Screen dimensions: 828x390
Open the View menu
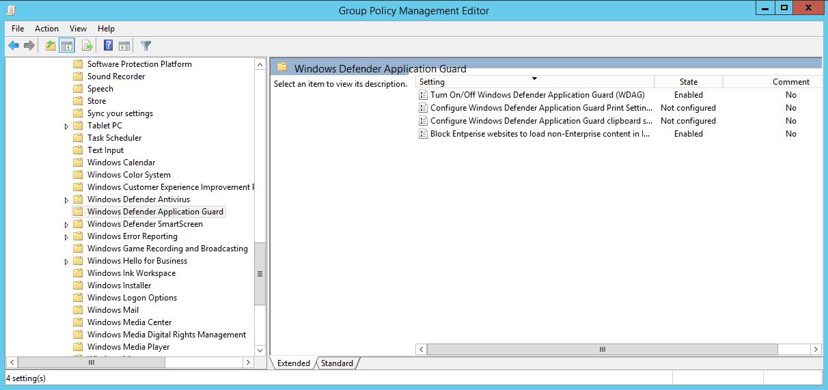[x=79, y=29]
